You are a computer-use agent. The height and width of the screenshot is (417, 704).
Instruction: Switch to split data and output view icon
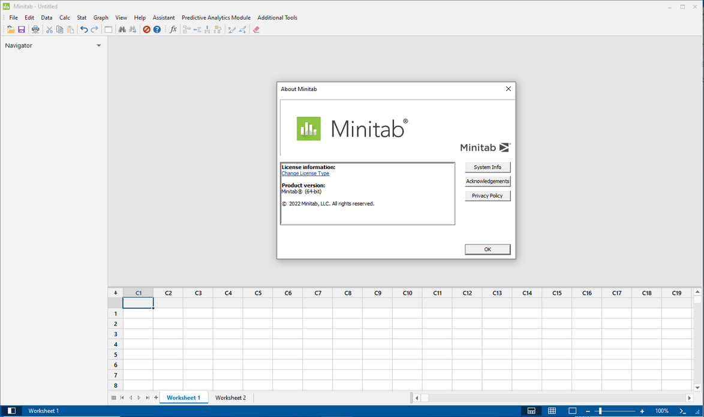531,411
